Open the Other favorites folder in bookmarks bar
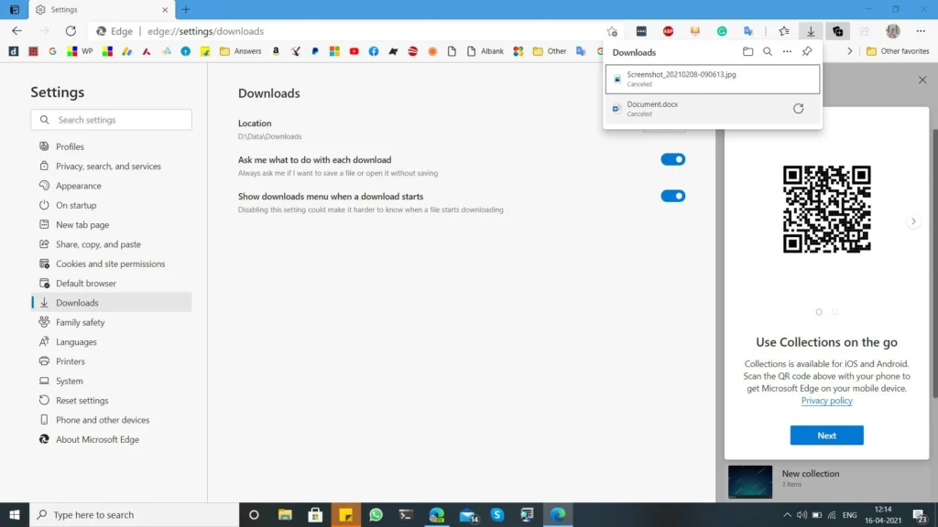 (x=550, y=51)
